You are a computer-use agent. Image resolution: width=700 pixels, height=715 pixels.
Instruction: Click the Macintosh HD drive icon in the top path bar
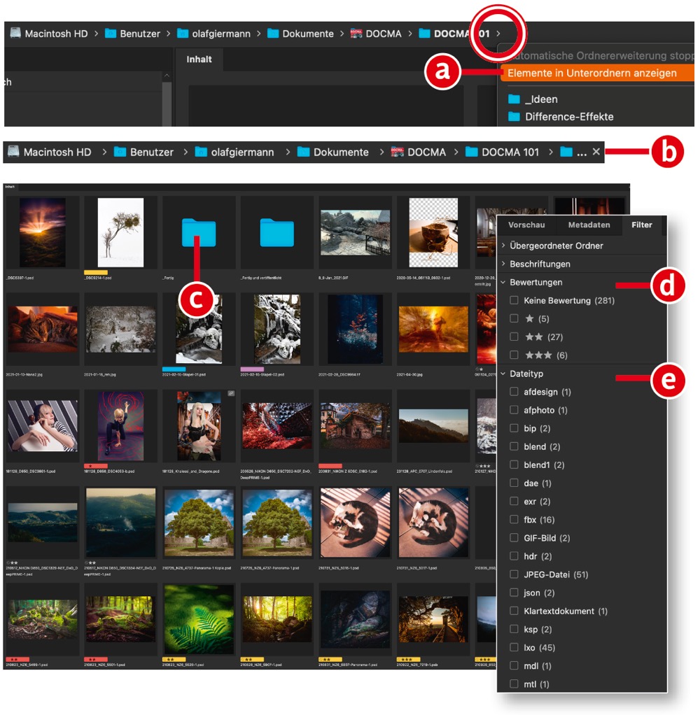click(x=15, y=33)
